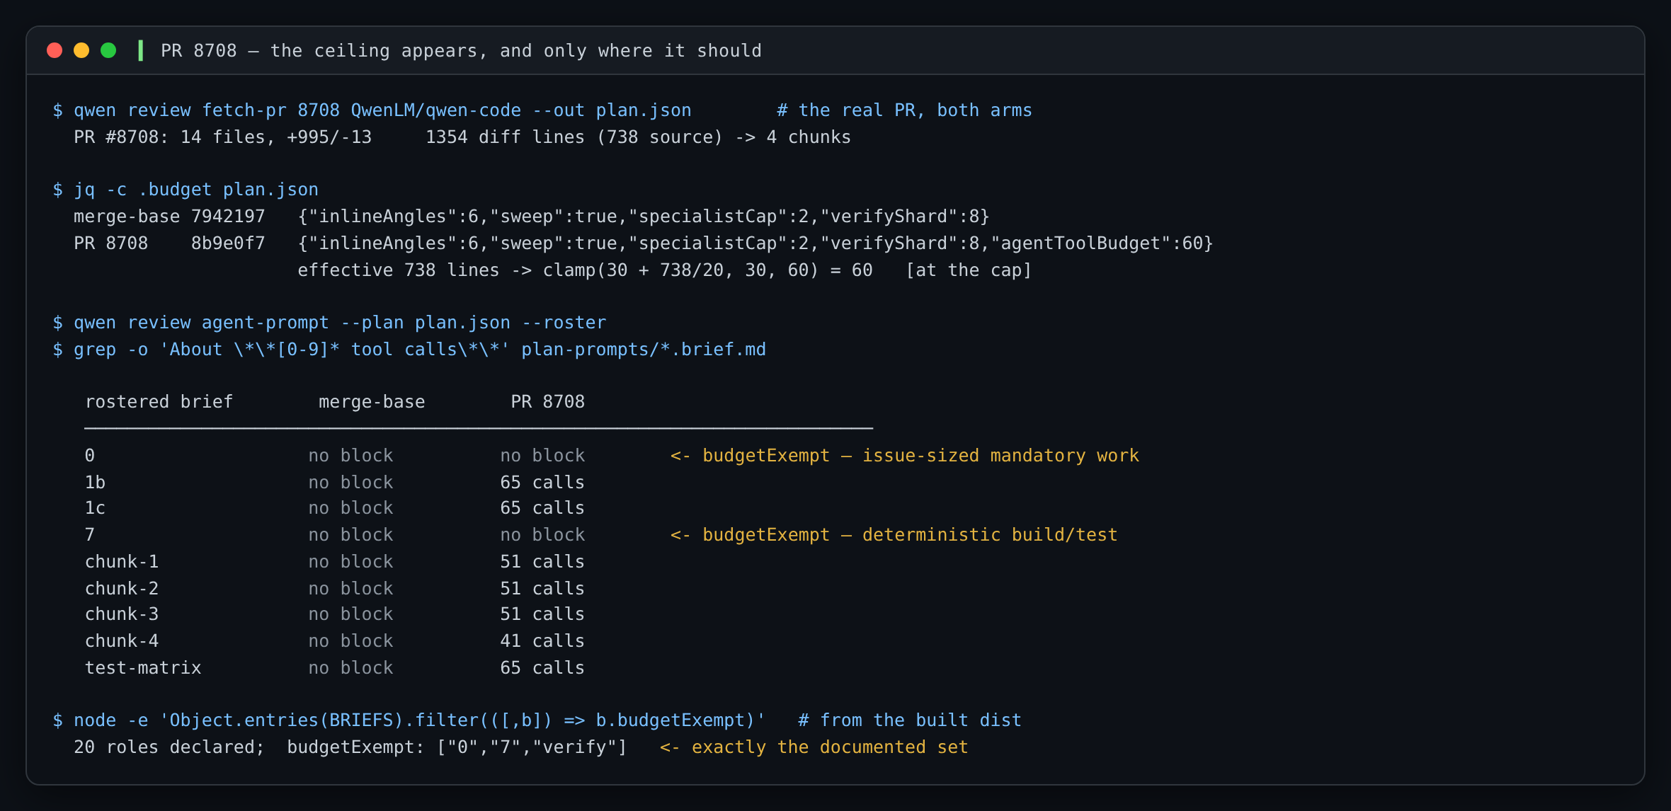Click the 'chunk-1' row label
This screenshot has width=1671, height=811.
122,562
